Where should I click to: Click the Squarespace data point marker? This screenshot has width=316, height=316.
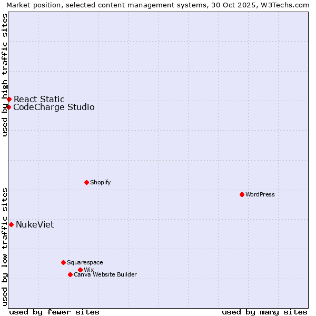click(x=63, y=262)
